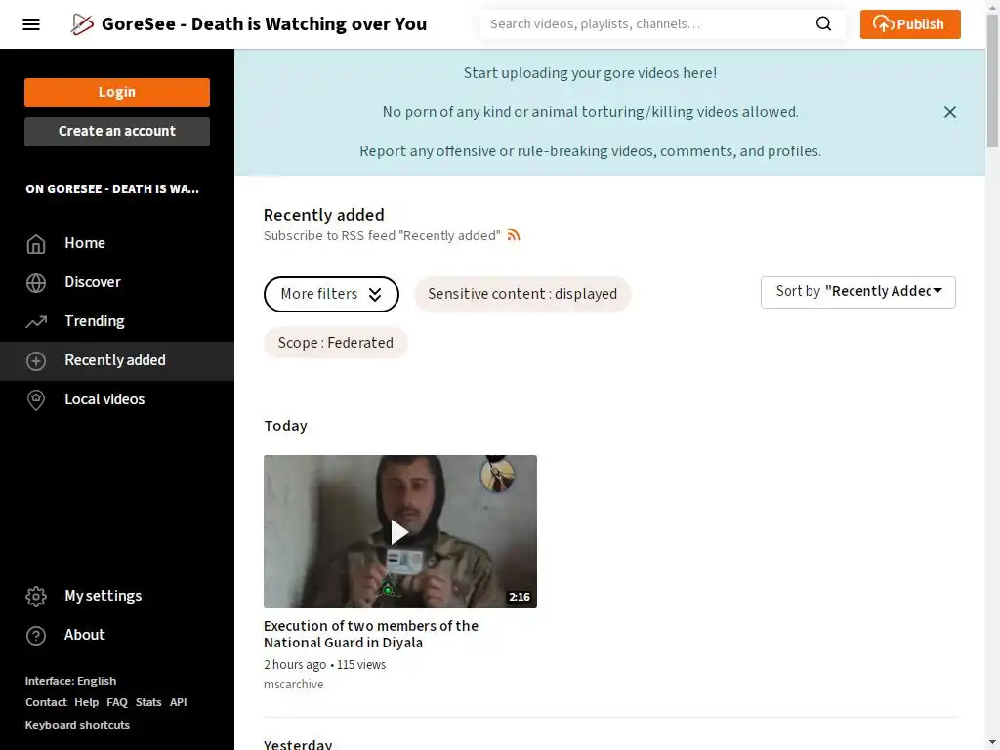Click the RSS feed icon
Image resolution: width=1000 pixels, height=750 pixels.
[514, 234]
